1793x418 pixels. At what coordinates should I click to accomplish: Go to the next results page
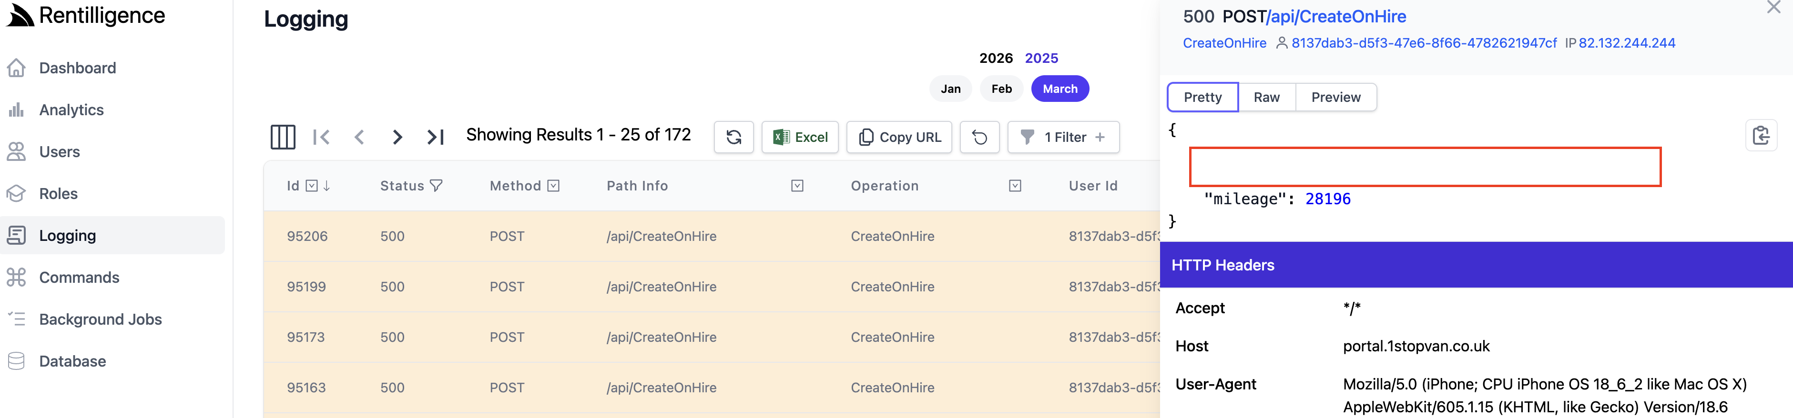(397, 137)
